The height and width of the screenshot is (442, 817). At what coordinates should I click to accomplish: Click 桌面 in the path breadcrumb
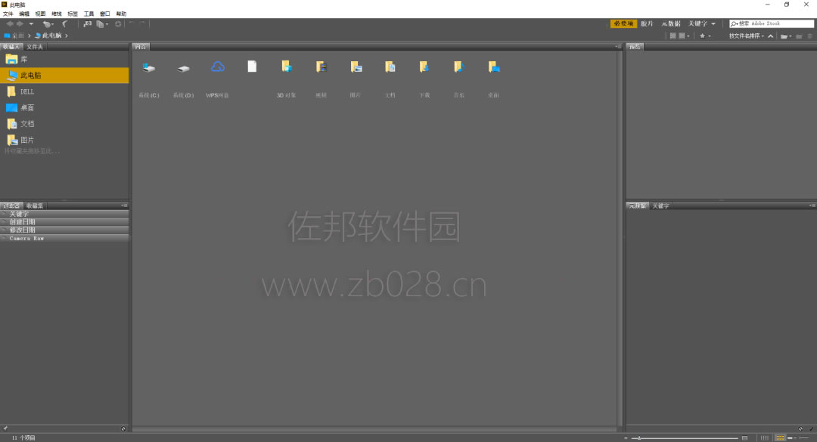(x=17, y=36)
